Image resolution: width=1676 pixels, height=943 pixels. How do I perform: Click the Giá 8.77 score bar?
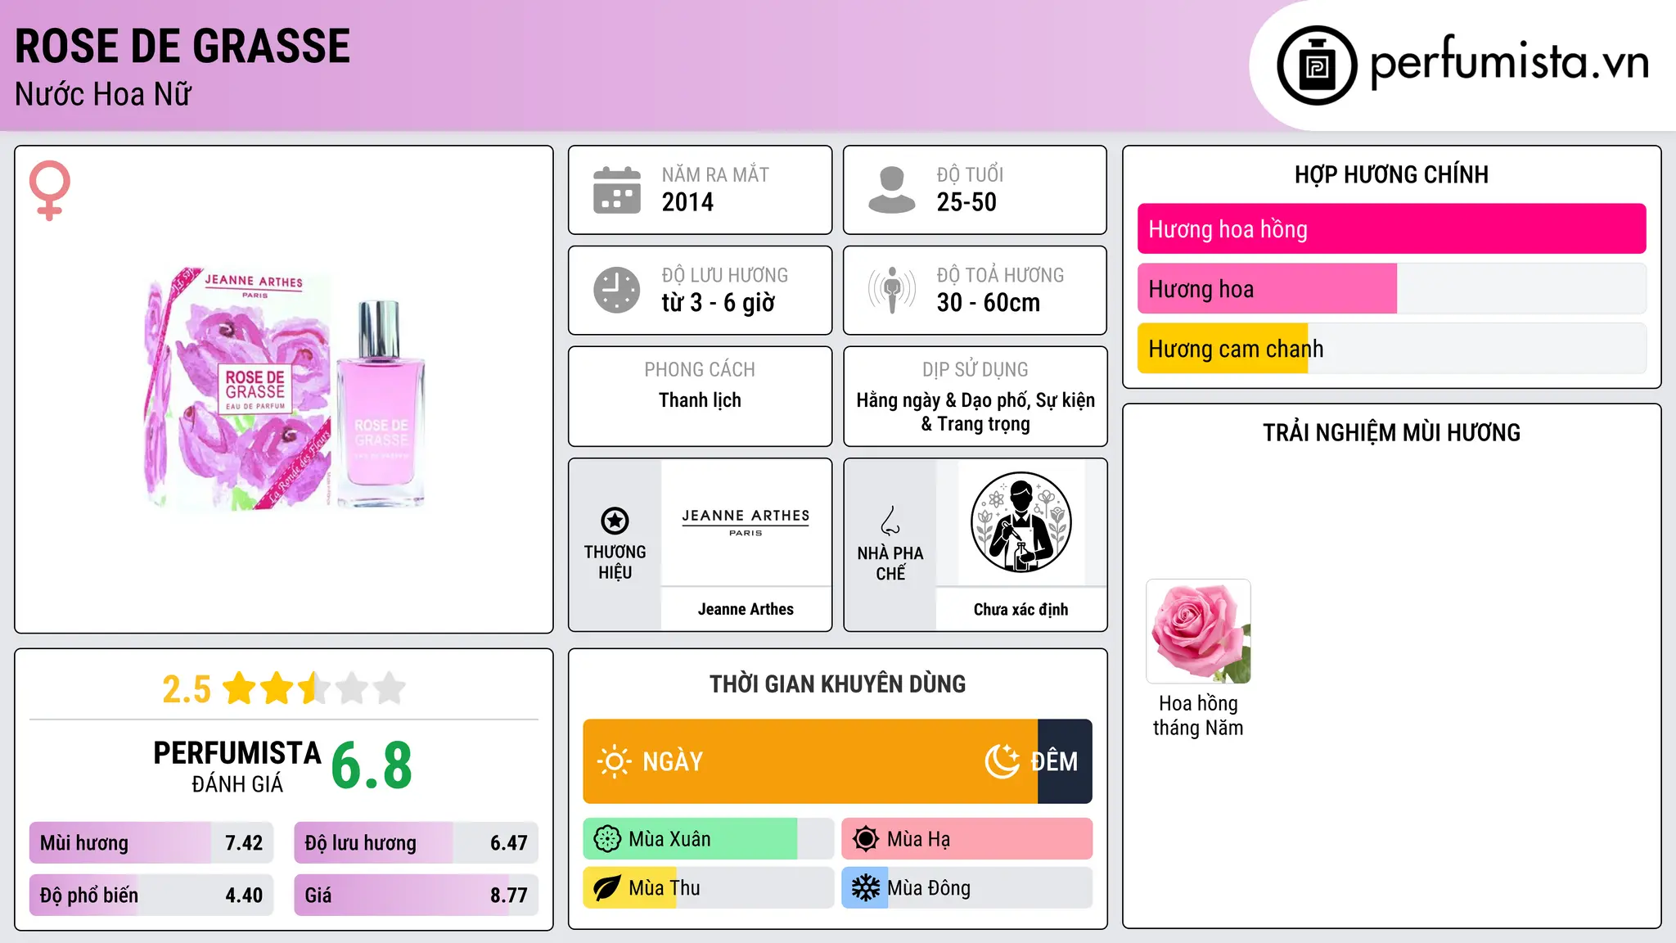click(x=416, y=895)
